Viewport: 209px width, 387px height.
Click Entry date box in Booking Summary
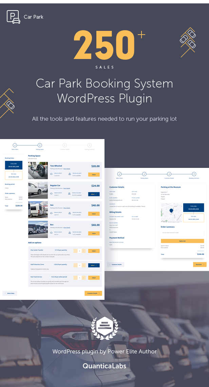pyautogui.click(x=193, y=208)
